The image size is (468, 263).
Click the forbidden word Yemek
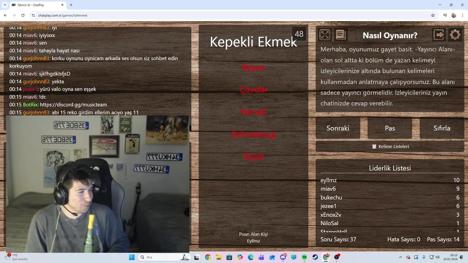tap(253, 112)
